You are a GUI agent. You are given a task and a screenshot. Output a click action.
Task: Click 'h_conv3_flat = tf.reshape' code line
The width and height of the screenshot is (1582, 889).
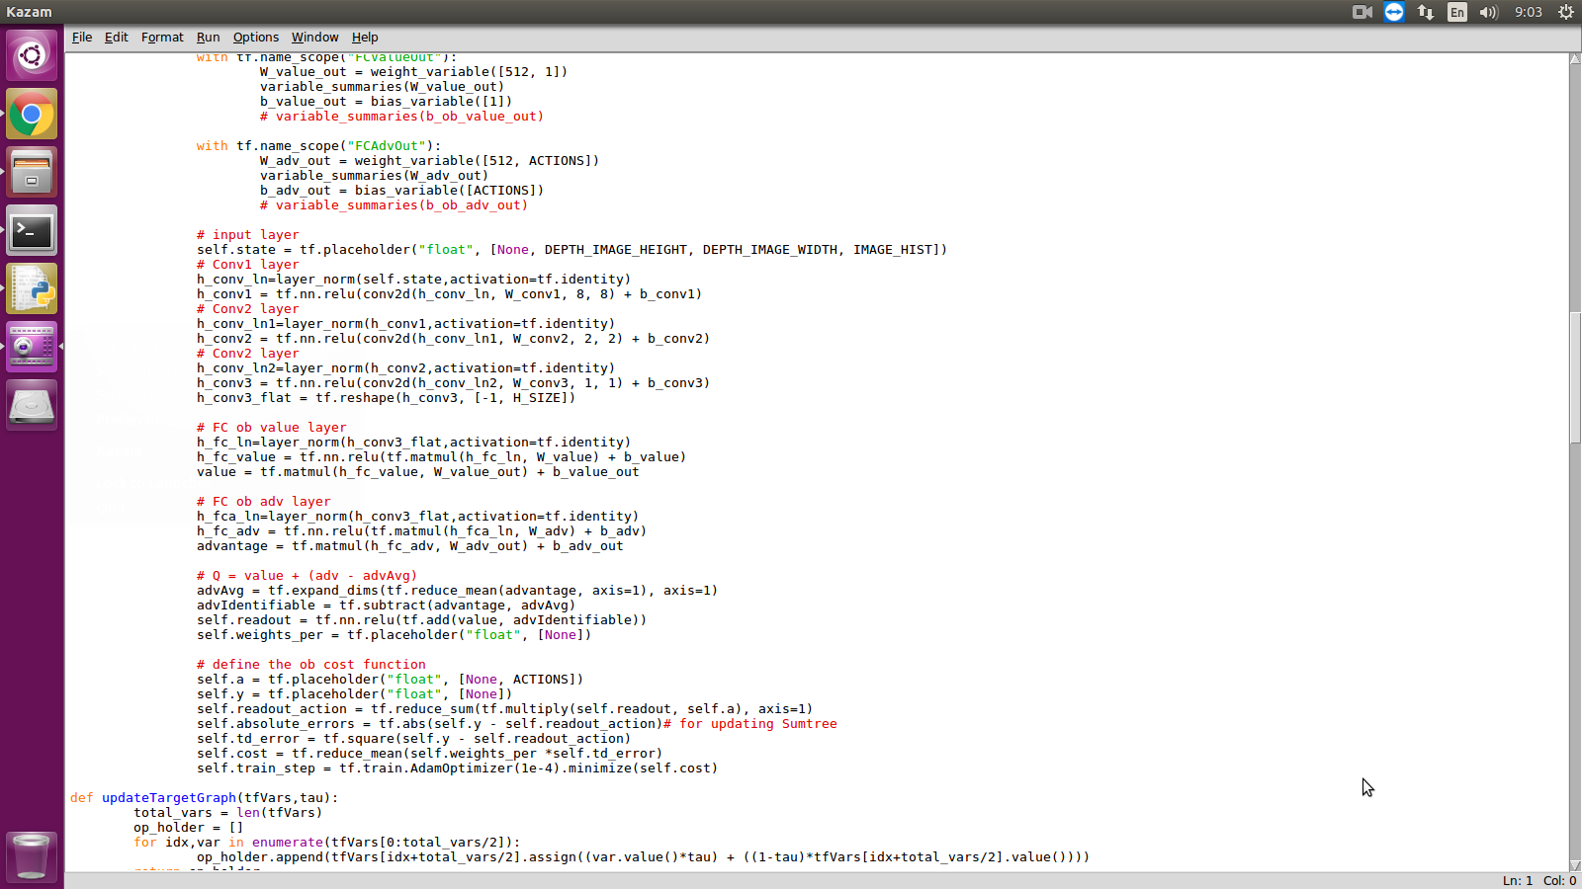coord(386,397)
